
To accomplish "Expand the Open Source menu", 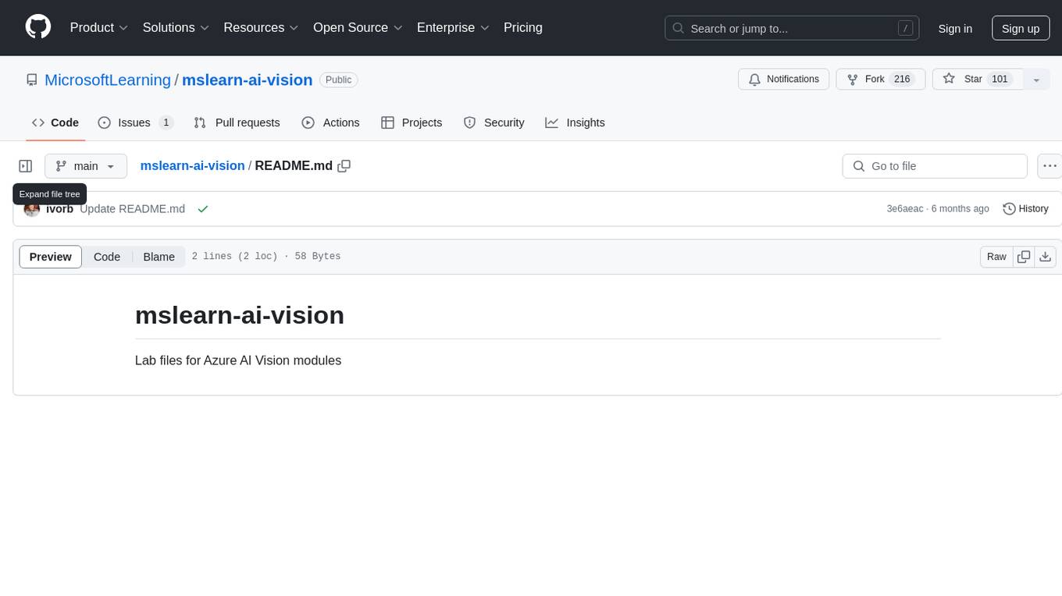I will click(x=358, y=27).
